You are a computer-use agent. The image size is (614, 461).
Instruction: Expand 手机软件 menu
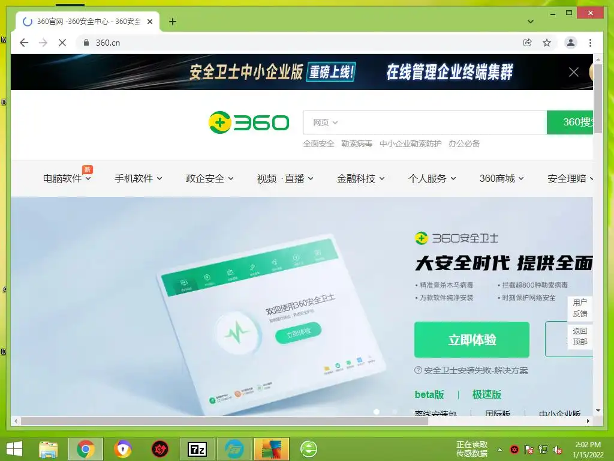point(139,178)
